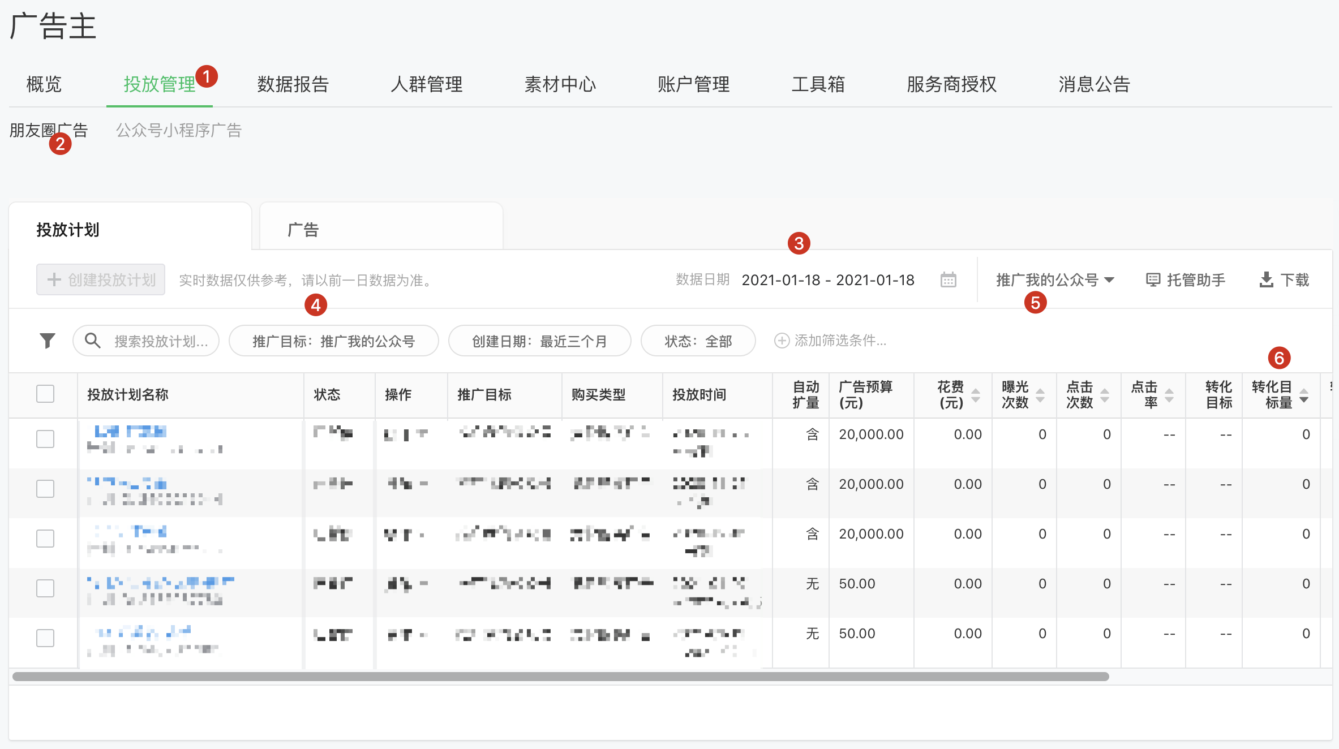Click the 50.00 budget in fourth row
The width and height of the screenshot is (1339, 749).
point(857,584)
